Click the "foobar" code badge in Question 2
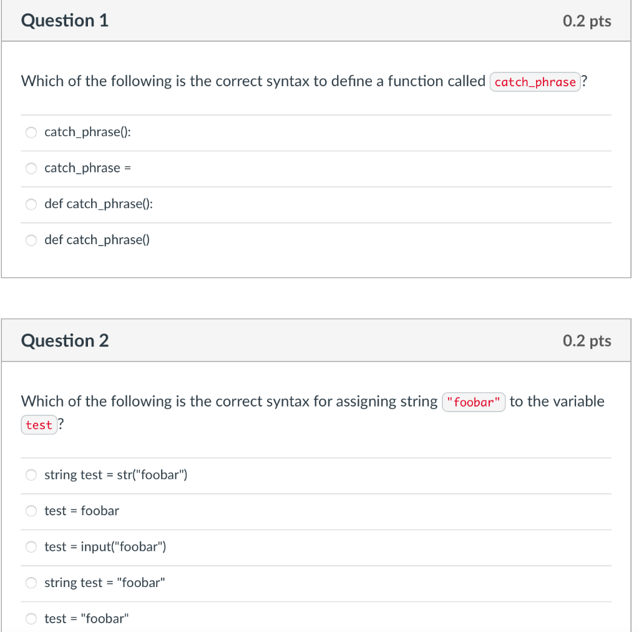The height and width of the screenshot is (632, 639). tap(474, 402)
